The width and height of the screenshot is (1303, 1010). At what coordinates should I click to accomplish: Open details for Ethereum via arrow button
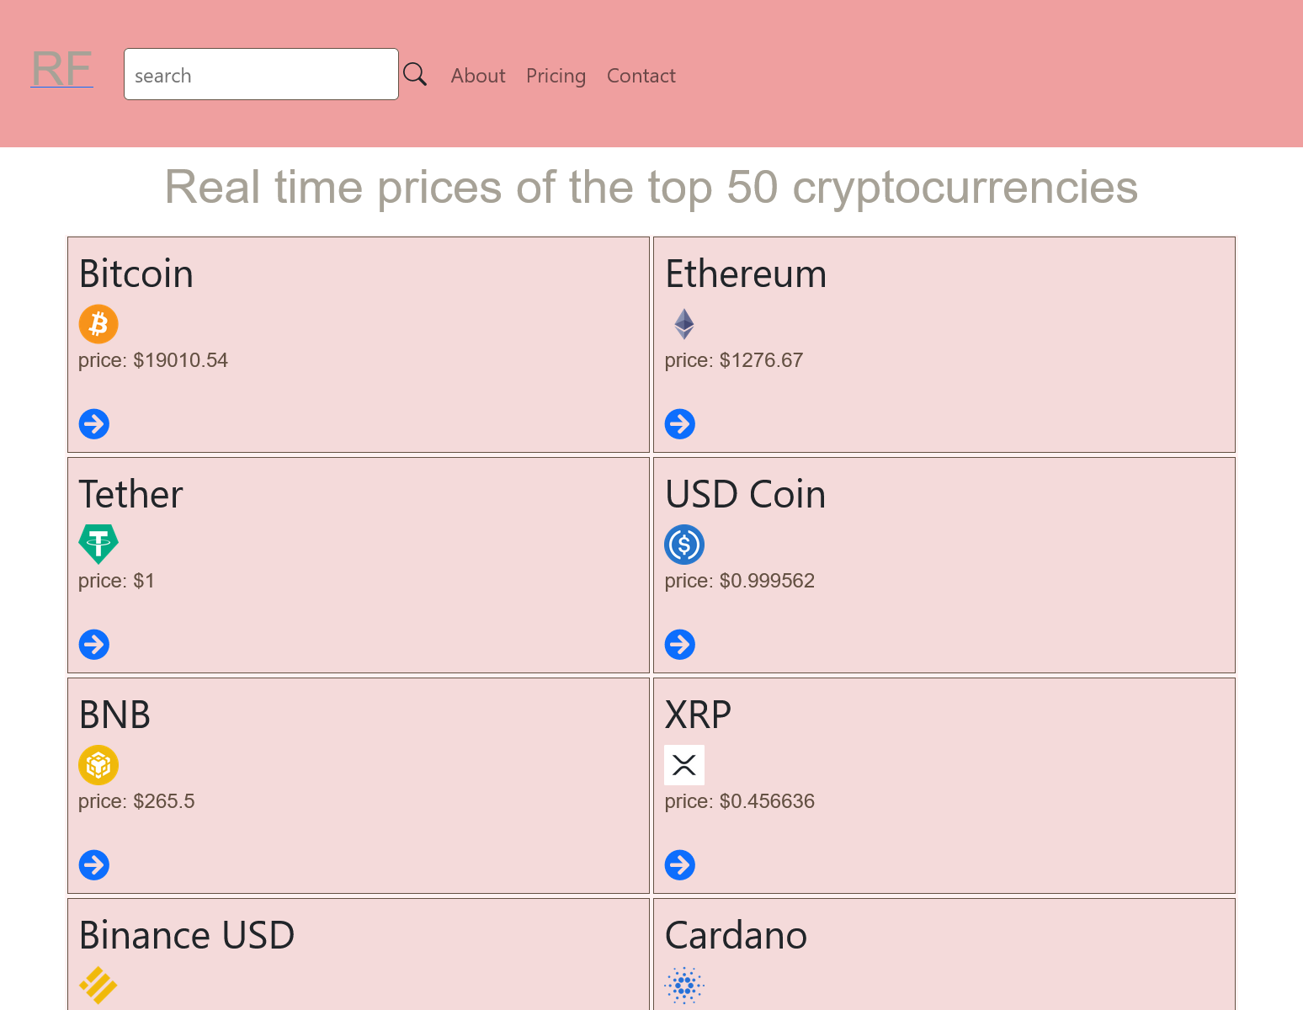coord(679,423)
